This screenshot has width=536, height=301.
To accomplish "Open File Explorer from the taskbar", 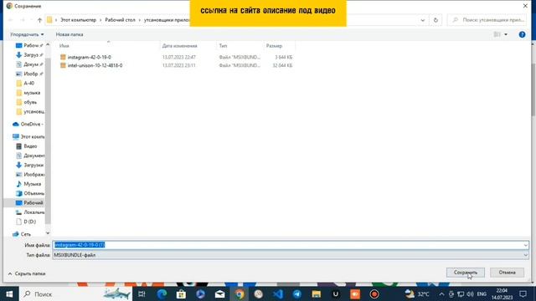I will (x=317, y=293).
